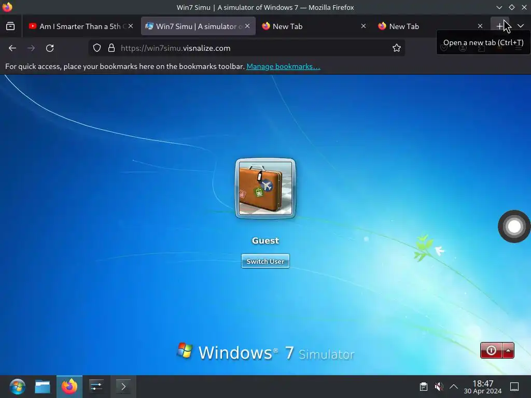The height and width of the screenshot is (398, 531).
Task: Click the clock showing 18:47
Action: (x=483, y=387)
